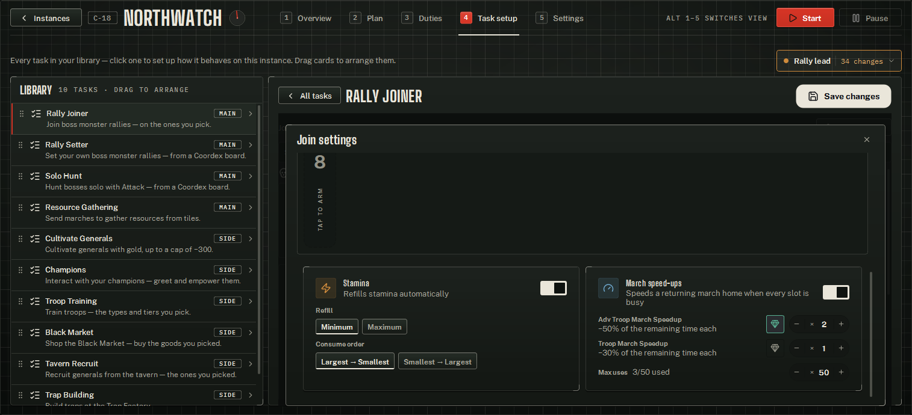Screen dimensions: 912x415
Task: Choose Smallest → Largest consume order
Action: (x=437, y=361)
